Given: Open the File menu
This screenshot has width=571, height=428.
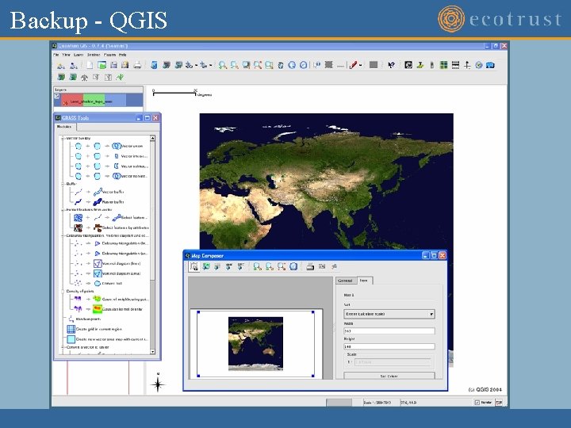Looking at the screenshot, I should tap(56, 55).
